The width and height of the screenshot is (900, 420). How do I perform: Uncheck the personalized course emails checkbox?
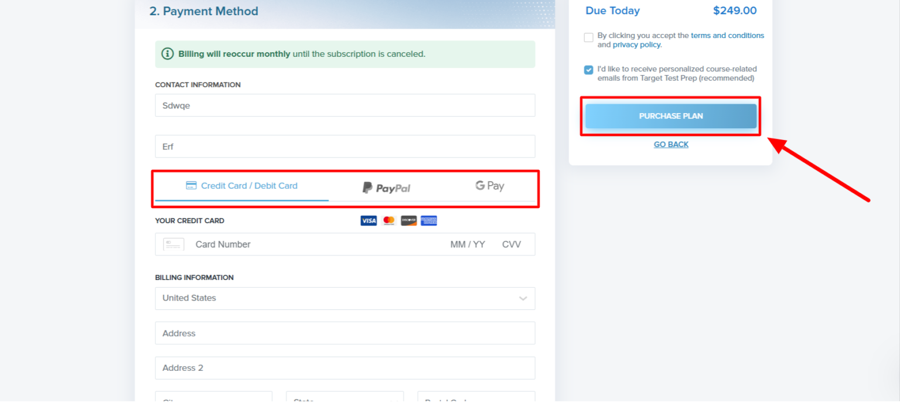[x=588, y=70]
